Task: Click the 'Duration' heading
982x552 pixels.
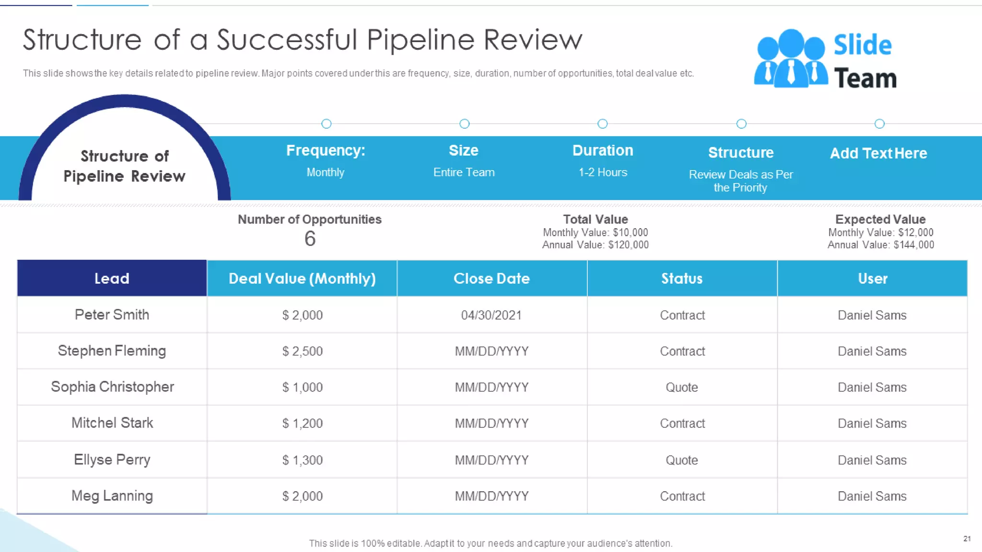Action: 603,150
